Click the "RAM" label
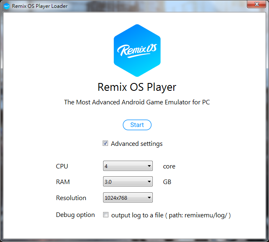Image resolution: width=269 pixels, height=242 pixels. (63, 182)
